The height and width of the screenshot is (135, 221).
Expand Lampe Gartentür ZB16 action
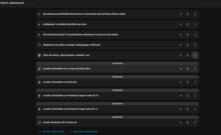181,69
